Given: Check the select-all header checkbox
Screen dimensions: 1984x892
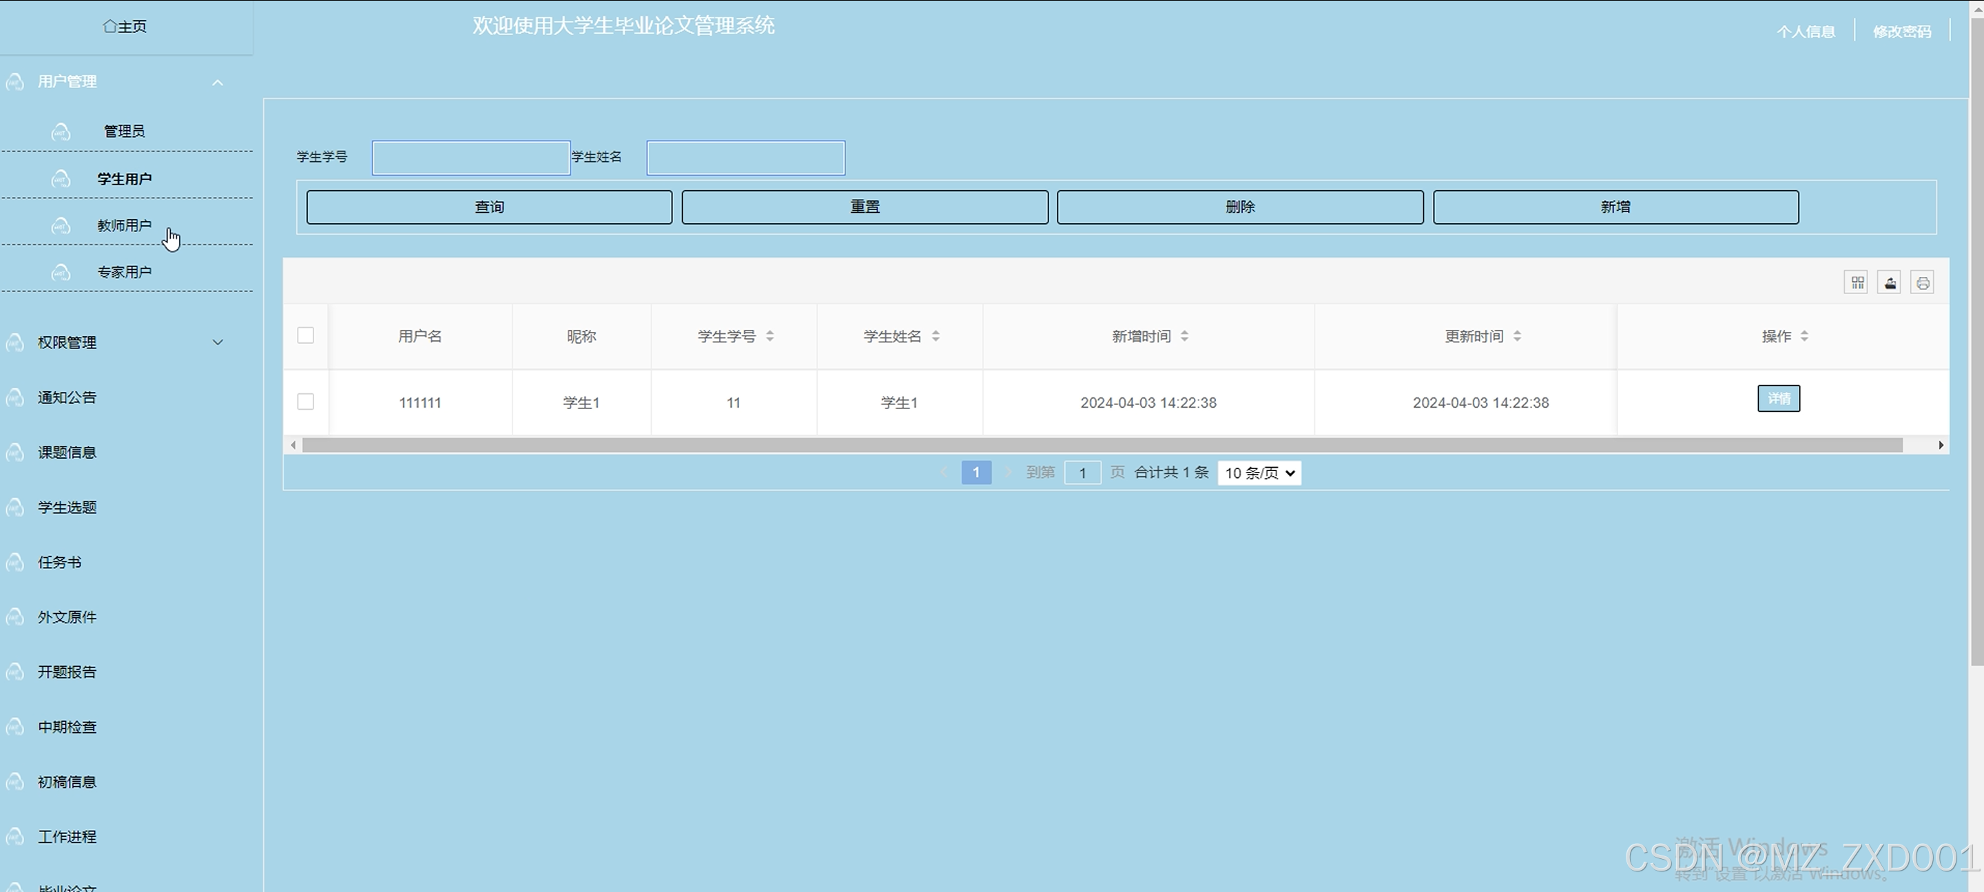Looking at the screenshot, I should point(306,335).
